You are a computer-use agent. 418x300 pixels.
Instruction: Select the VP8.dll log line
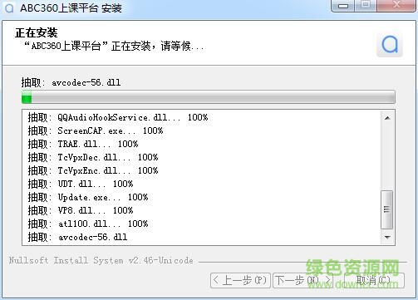tap(81, 210)
